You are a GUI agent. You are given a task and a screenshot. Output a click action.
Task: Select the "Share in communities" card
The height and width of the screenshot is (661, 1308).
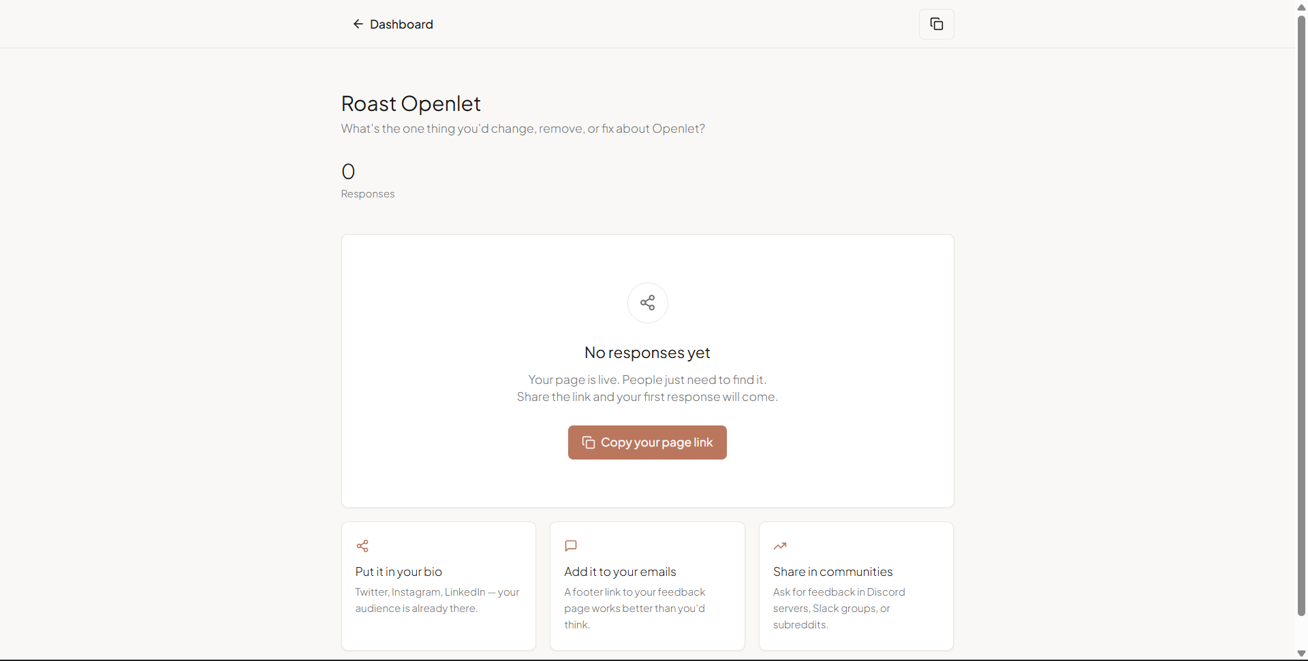click(x=856, y=585)
